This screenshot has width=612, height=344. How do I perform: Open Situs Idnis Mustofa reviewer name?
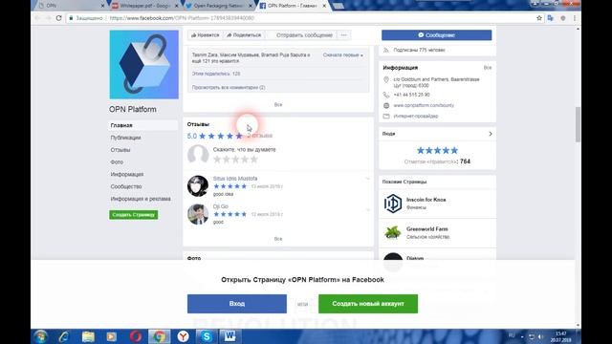(x=235, y=179)
